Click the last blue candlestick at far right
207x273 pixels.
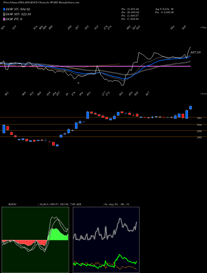pos(190,108)
